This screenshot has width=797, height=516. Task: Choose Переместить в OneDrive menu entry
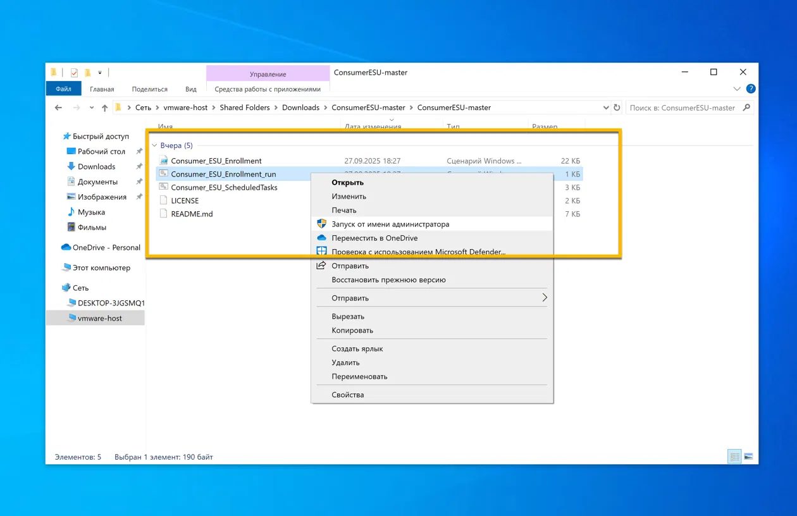point(432,238)
